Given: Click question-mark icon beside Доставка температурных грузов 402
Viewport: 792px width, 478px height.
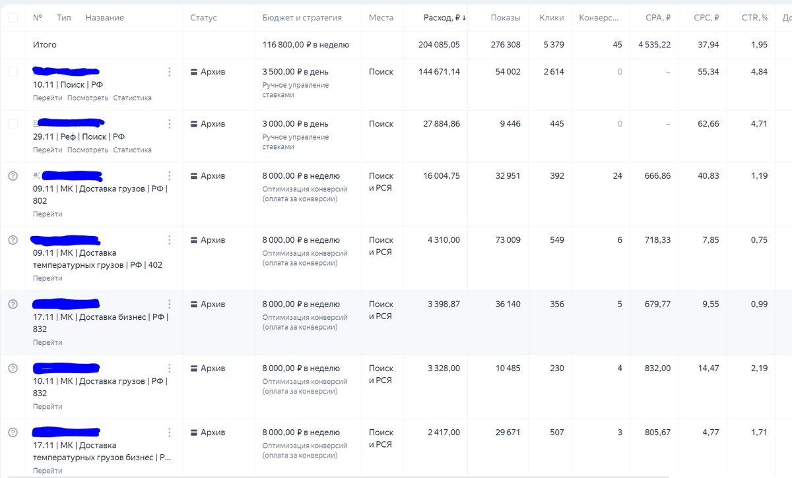Looking at the screenshot, I should [13, 240].
